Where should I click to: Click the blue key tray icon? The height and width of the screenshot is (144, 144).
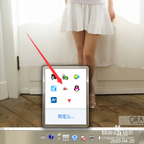point(53,88)
